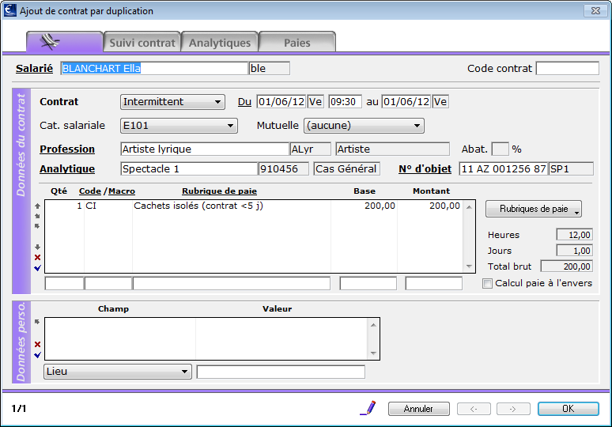Click the Profession field Artiste lyrique

tap(205, 149)
